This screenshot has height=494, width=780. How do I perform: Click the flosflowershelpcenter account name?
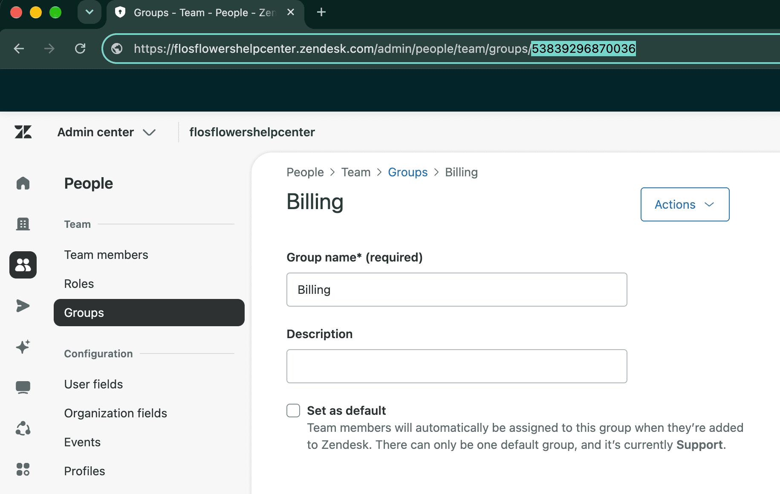(x=252, y=132)
